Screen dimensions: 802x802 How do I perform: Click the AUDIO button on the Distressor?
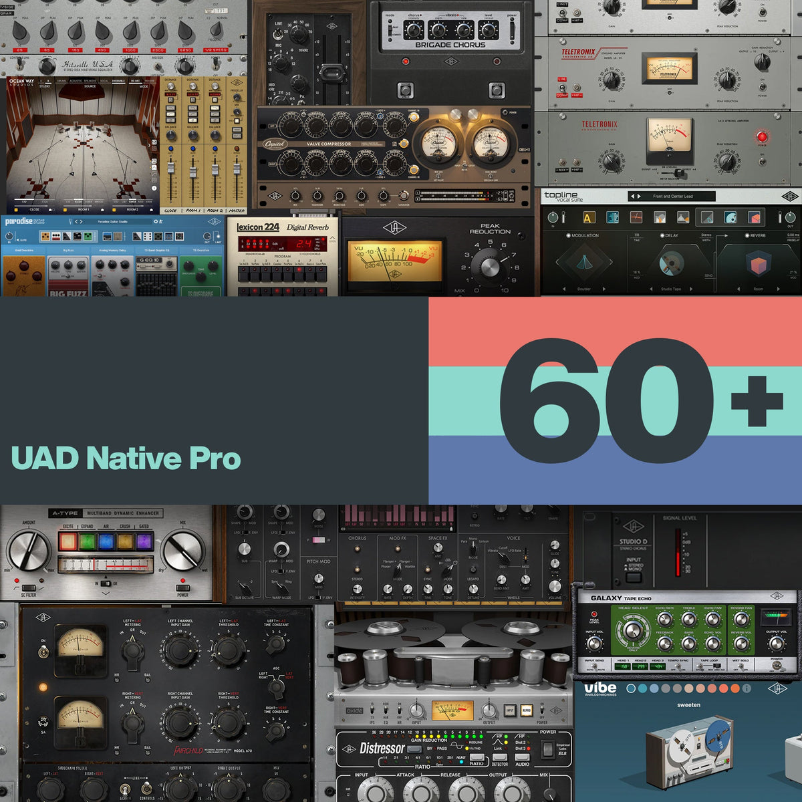point(523,758)
